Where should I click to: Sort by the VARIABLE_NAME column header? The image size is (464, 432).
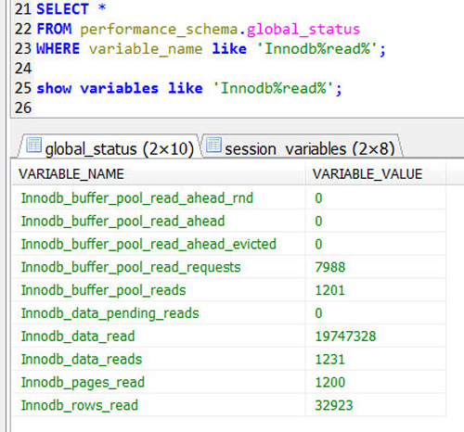pos(159,173)
